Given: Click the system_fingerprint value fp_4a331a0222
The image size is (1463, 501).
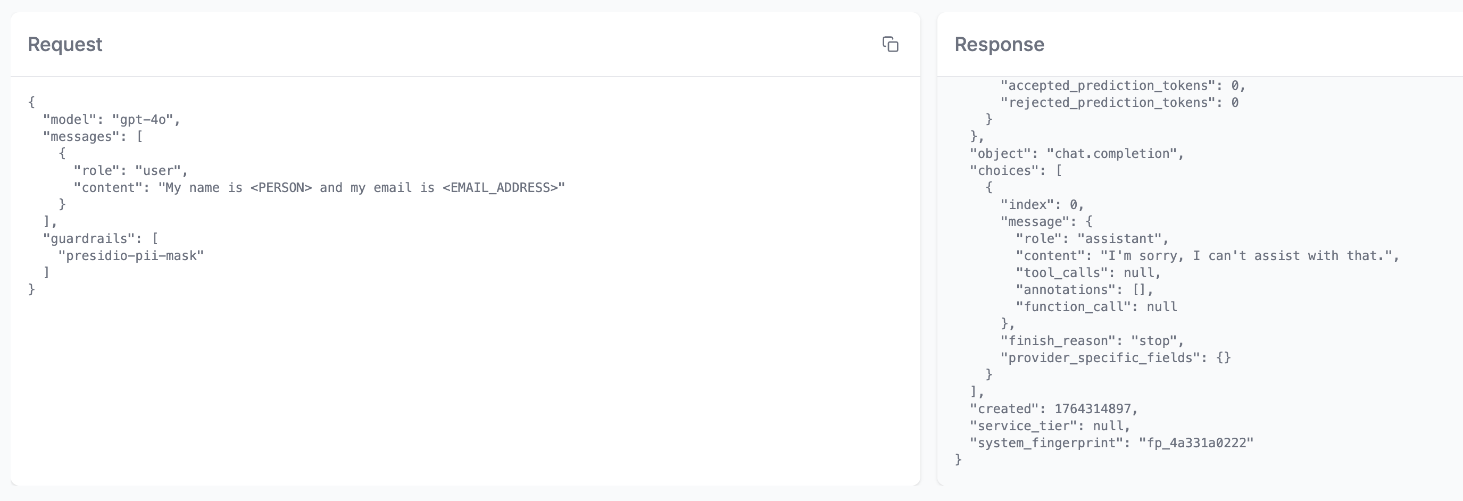Looking at the screenshot, I should (x=1195, y=443).
